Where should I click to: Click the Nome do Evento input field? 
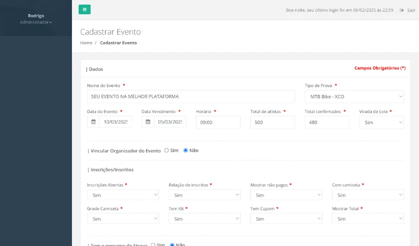[191, 97]
